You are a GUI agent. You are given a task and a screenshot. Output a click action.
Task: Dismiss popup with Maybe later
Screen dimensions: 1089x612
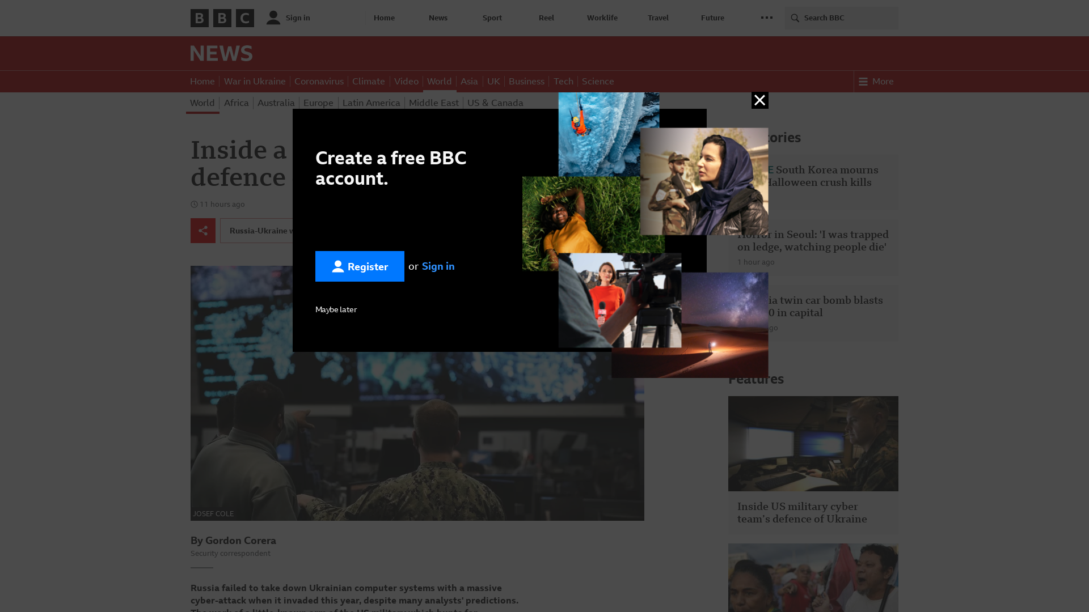pos(336,309)
